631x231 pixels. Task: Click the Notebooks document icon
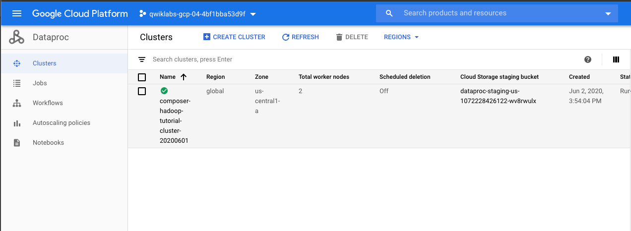tap(17, 143)
